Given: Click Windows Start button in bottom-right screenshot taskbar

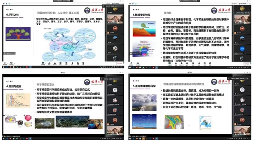Looking at the screenshot, I should [x=130, y=139].
